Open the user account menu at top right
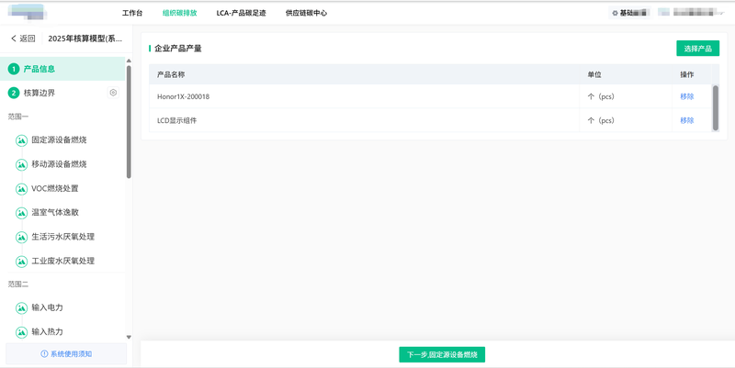This screenshot has width=735, height=368. pyautogui.click(x=693, y=13)
